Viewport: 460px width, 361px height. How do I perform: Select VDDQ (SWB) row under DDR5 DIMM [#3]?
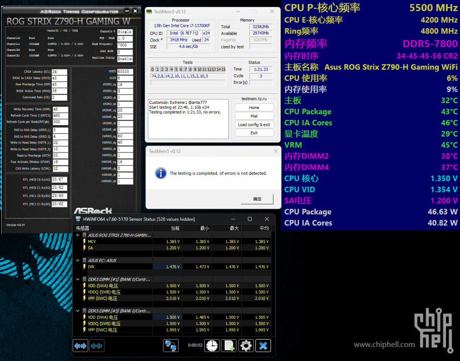point(104,324)
